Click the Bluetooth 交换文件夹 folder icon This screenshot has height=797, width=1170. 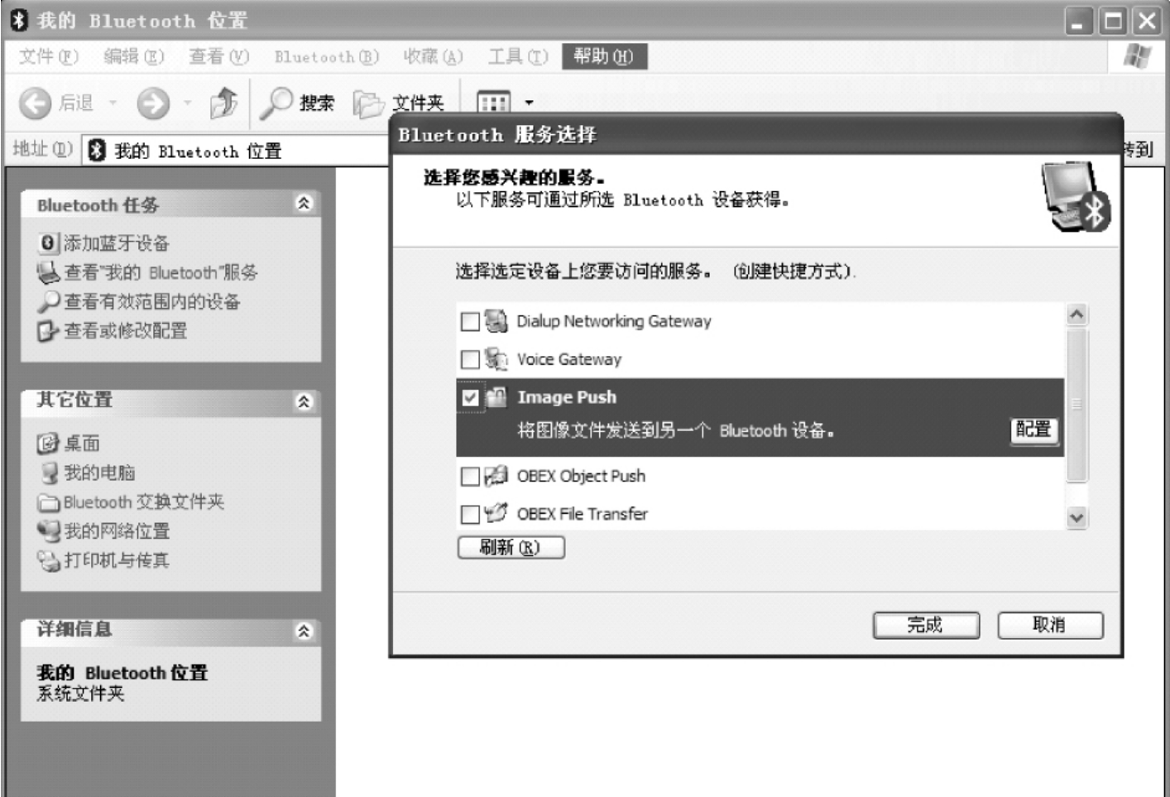(49, 502)
